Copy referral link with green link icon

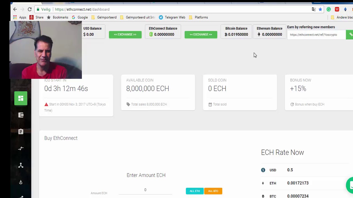tap(350, 35)
